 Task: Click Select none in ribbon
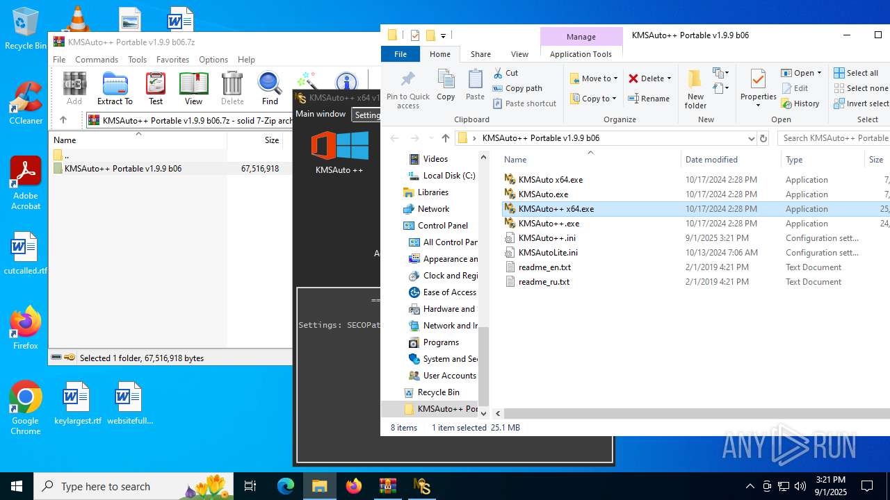click(x=861, y=88)
